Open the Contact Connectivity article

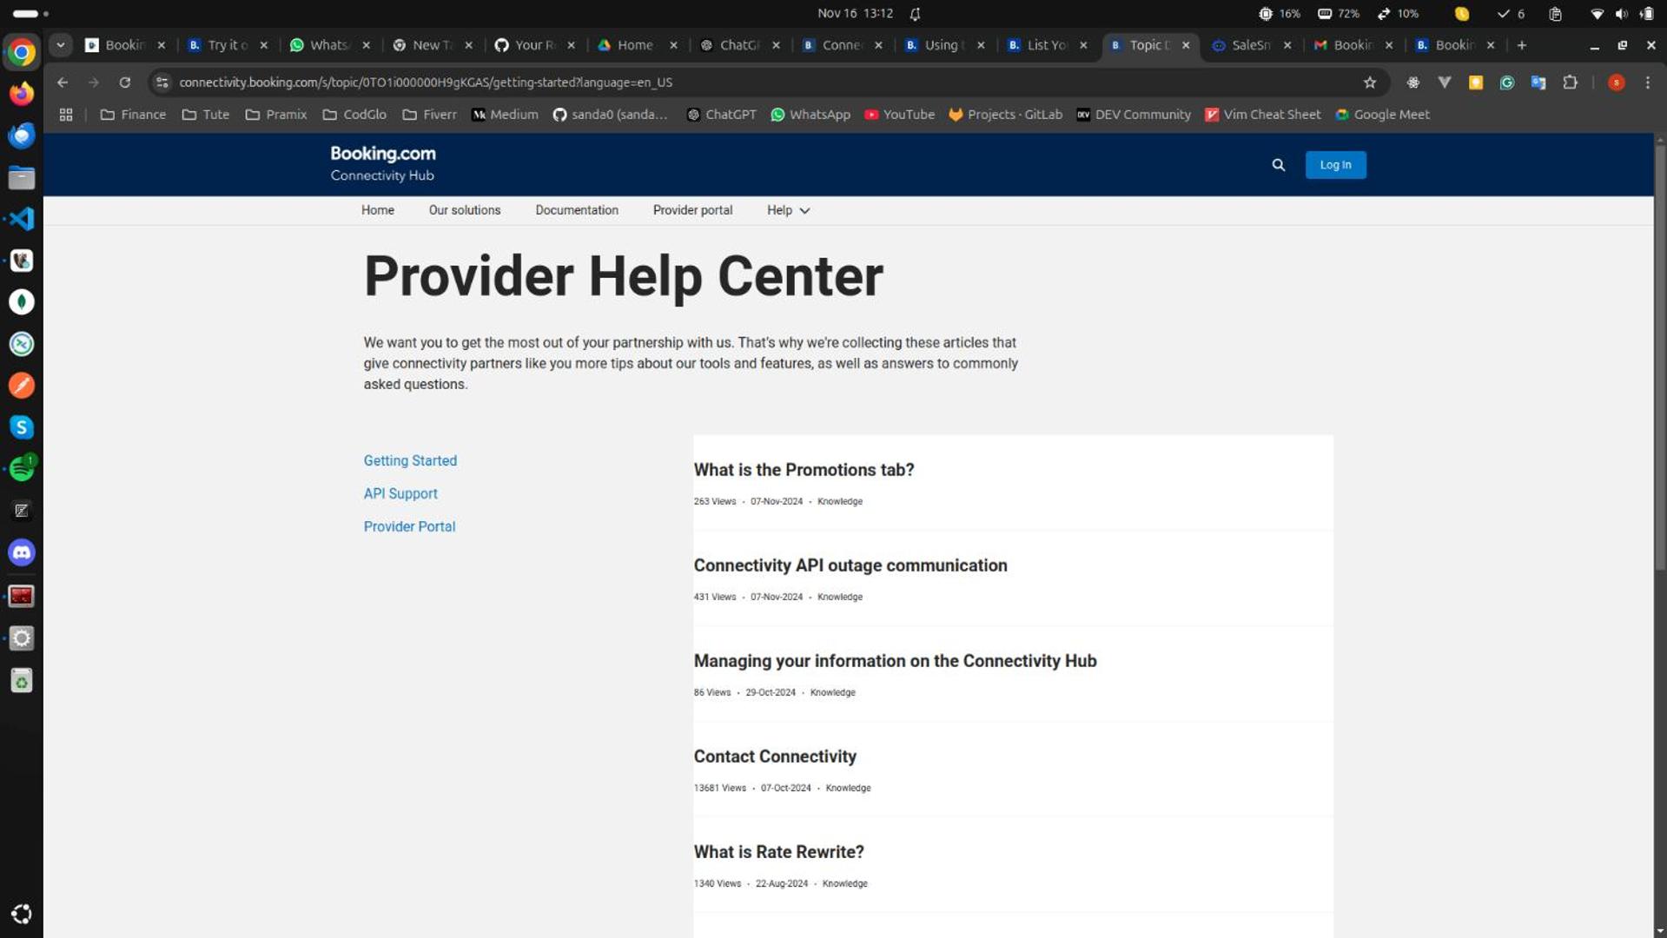775,756
